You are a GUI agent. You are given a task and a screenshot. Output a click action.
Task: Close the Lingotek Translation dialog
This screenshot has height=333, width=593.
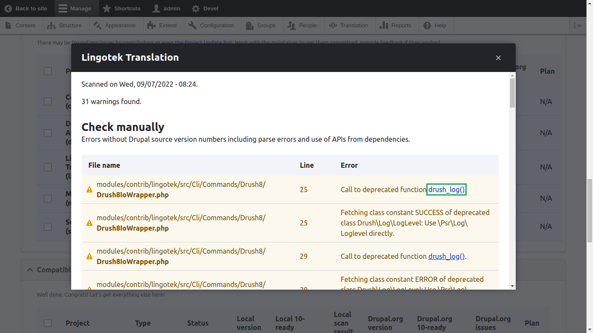pos(498,58)
